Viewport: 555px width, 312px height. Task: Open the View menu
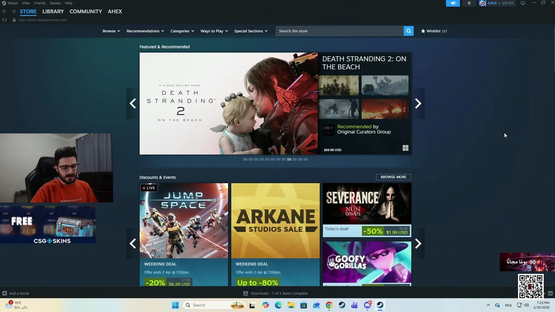pyautogui.click(x=26, y=3)
